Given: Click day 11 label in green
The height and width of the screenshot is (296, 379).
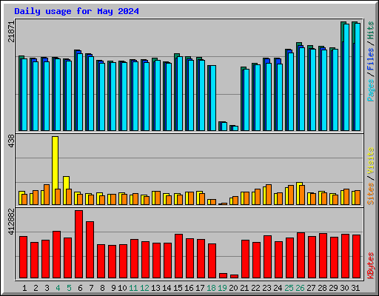Looking at the screenshot, I should coord(133,288).
